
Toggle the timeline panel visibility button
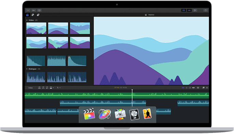tap(189, 10)
